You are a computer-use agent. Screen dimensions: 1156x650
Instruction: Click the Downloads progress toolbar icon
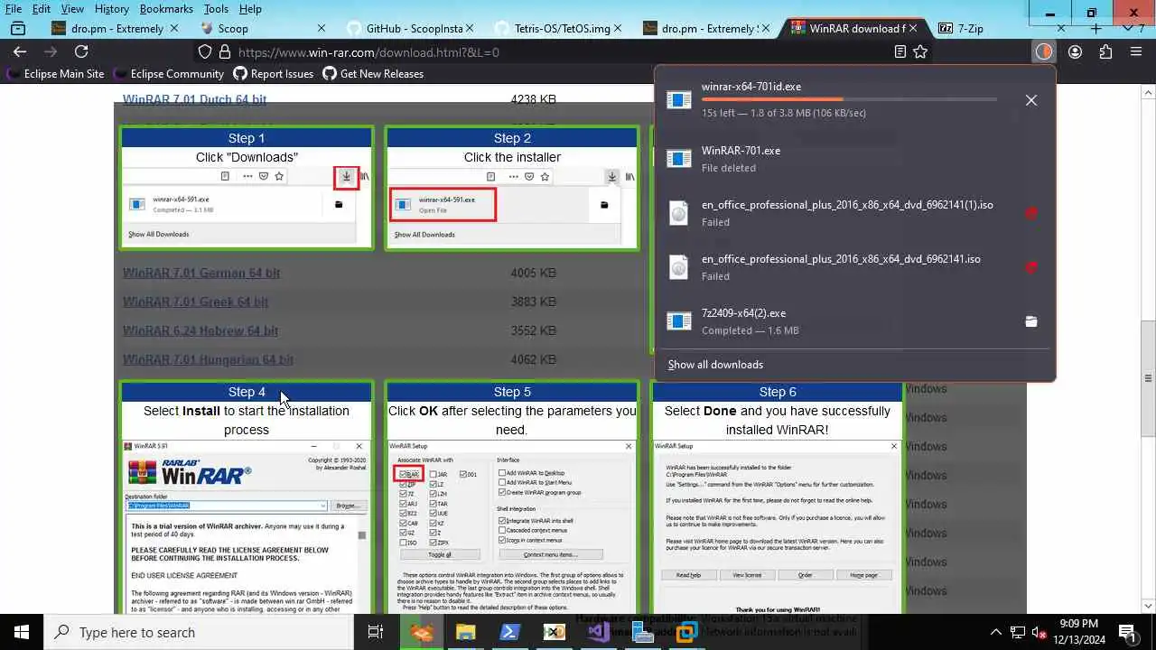click(x=1044, y=51)
